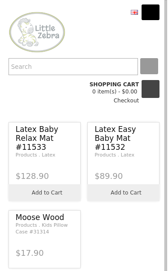Click the $128.90 price
Viewport: 168px width, 271px height.
[32, 176]
